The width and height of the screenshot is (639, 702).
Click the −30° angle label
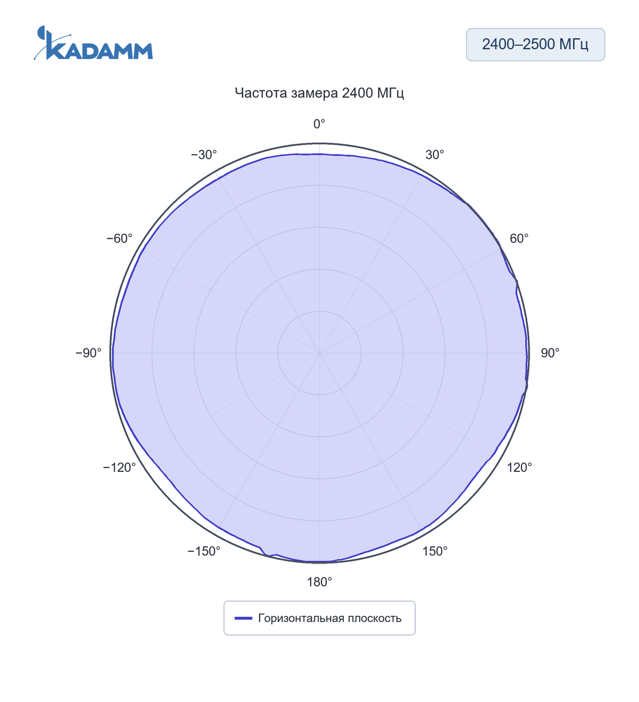point(204,155)
